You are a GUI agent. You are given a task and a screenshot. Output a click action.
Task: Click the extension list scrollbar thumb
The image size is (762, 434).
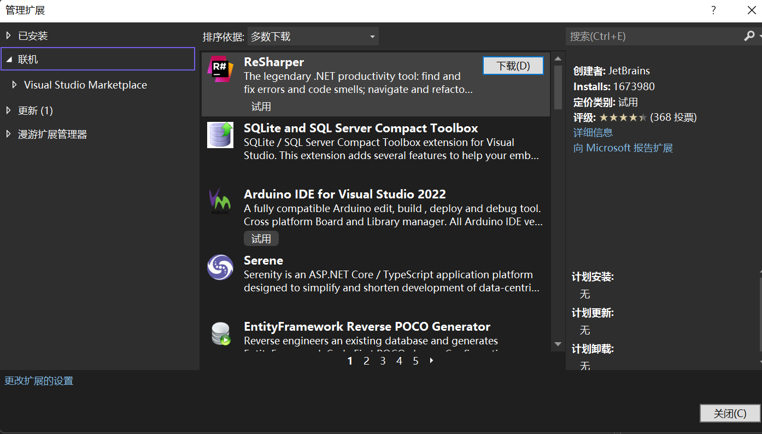tap(558, 87)
